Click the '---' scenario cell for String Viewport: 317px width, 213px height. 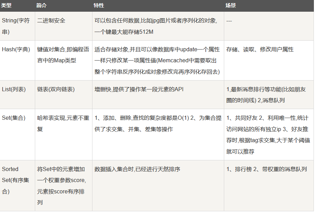click(x=269, y=26)
